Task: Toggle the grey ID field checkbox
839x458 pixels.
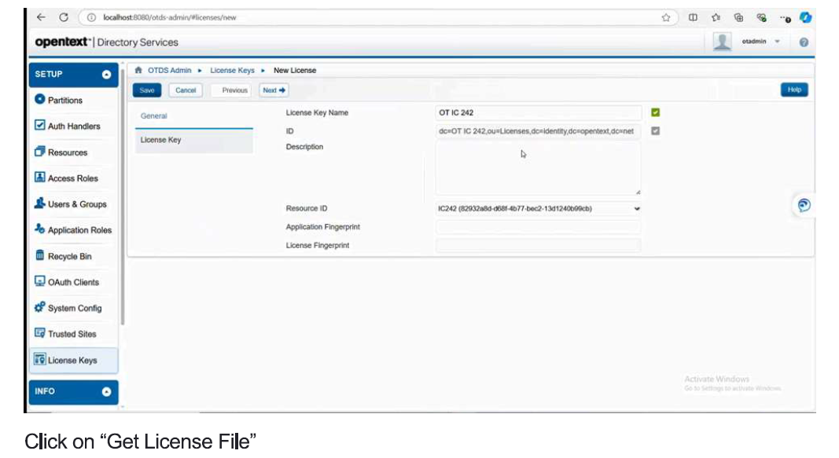Action: 656,131
